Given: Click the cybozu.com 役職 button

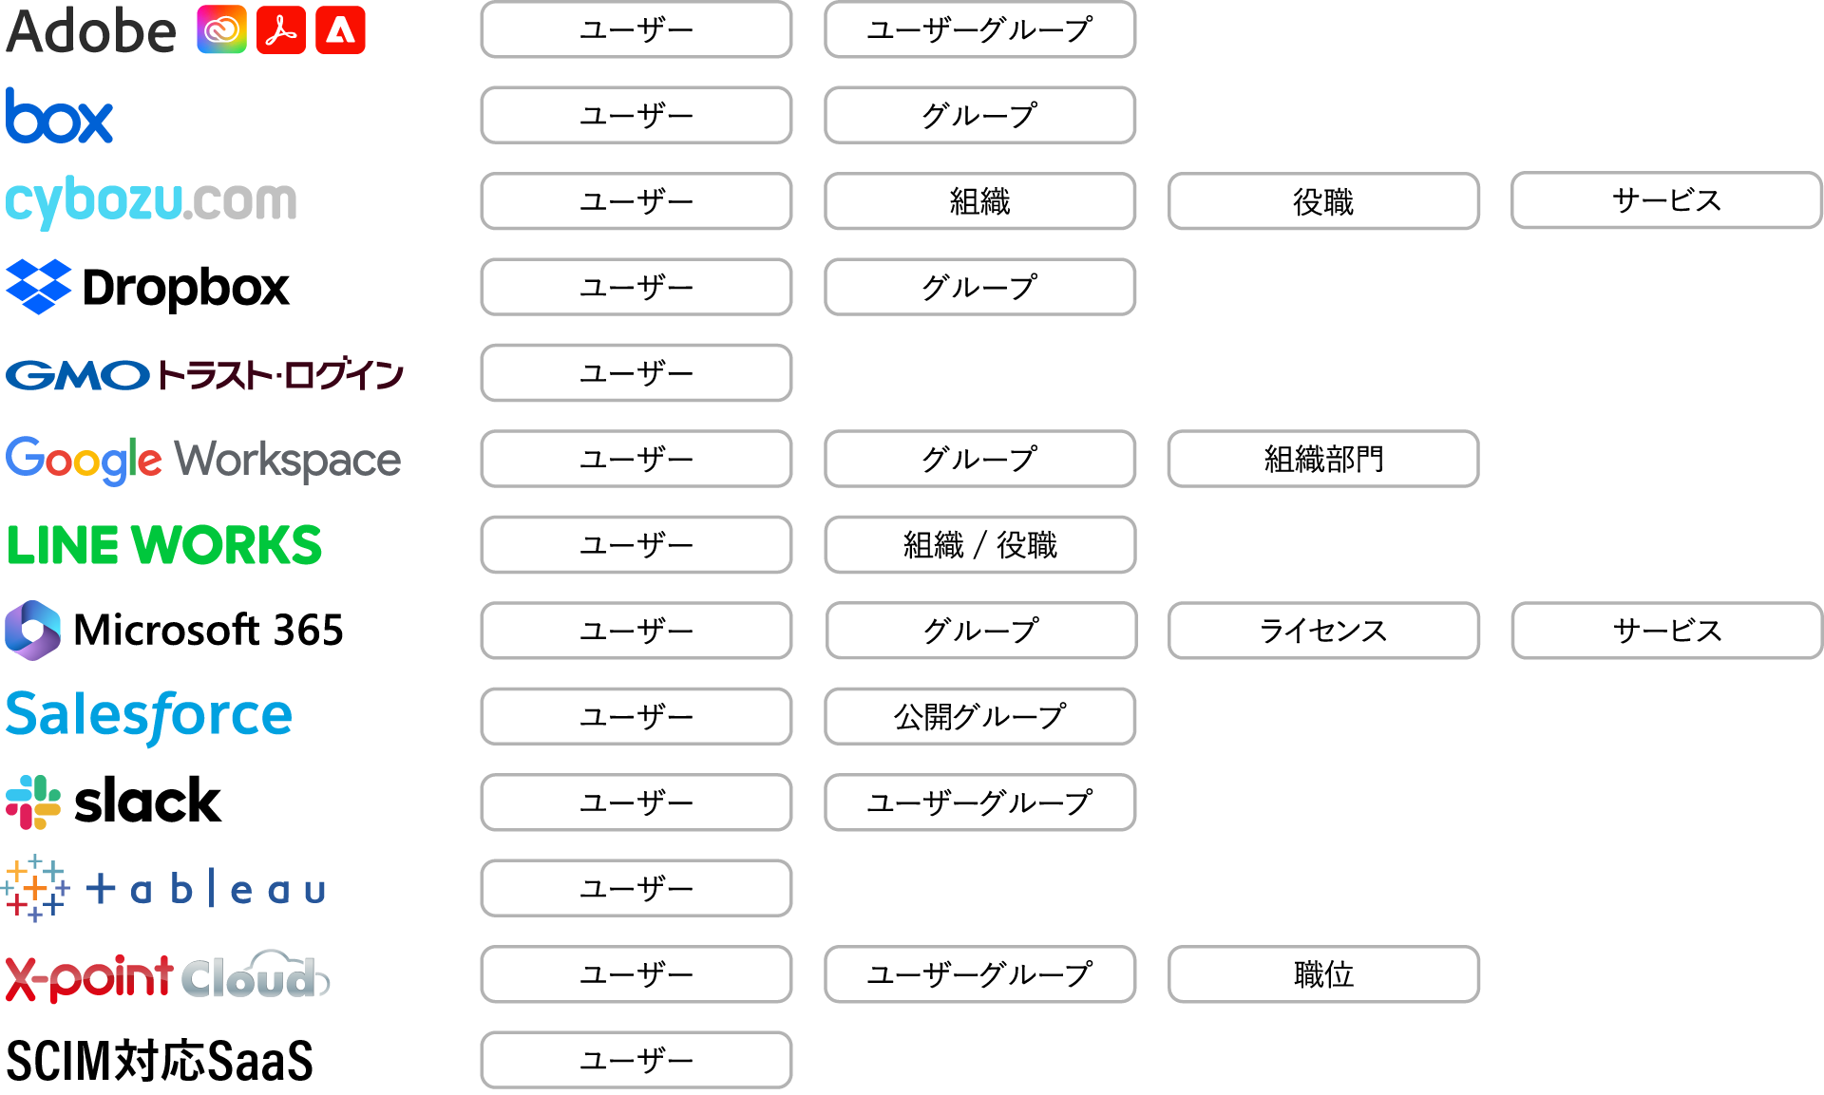Looking at the screenshot, I should [x=1323, y=201].
